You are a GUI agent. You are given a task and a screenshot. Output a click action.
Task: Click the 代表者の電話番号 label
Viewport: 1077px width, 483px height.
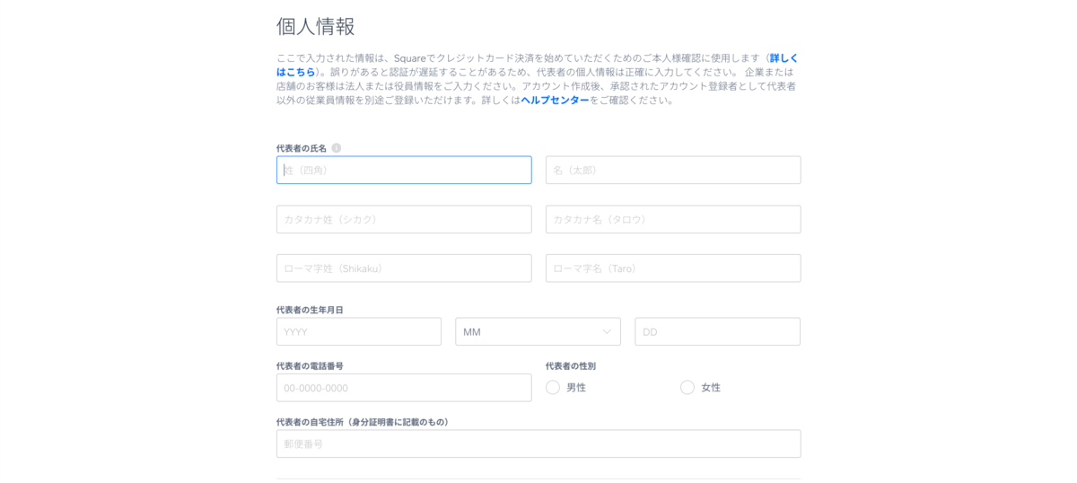(310, 365)
